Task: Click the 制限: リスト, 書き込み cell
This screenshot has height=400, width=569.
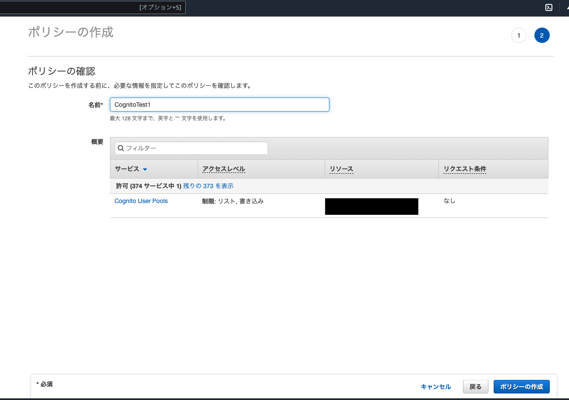Action: (x=233, y=201)
